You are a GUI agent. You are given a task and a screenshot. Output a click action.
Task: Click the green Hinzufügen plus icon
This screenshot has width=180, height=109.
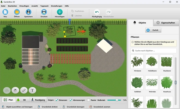click(59, 12)
